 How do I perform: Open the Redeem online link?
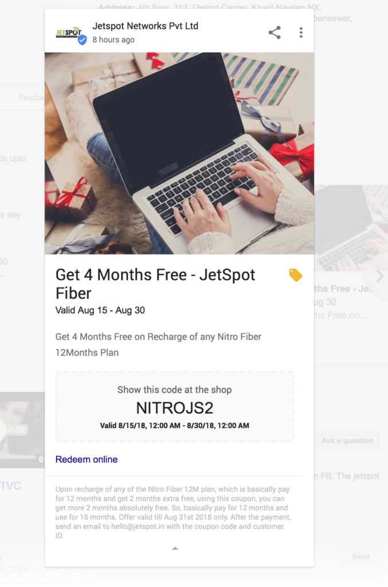tap(87, 459)
